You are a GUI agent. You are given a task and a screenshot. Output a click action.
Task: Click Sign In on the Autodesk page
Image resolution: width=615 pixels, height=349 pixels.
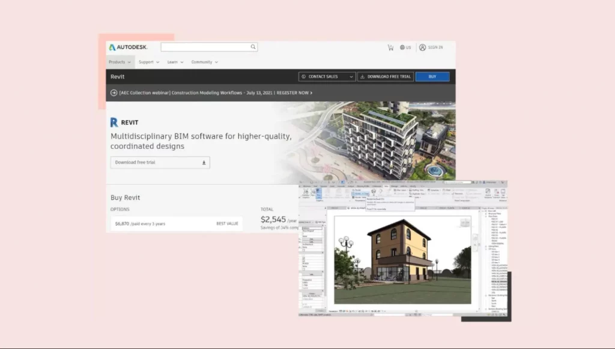pyautogui.click(x=431, y=47)
